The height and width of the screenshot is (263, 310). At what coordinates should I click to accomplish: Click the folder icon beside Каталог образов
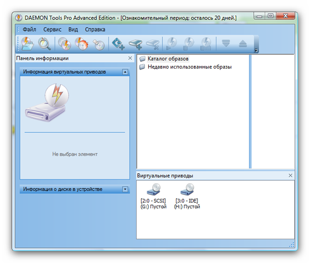tap(142, 59)
